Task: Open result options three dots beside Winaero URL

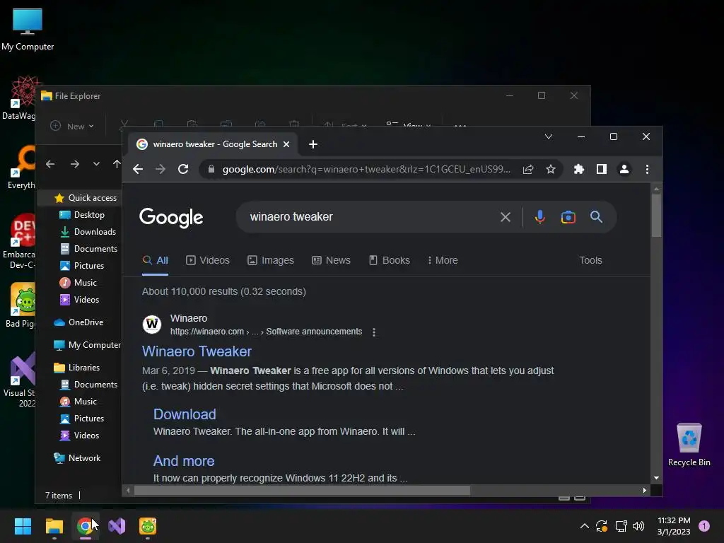Action: coord(374,332)
